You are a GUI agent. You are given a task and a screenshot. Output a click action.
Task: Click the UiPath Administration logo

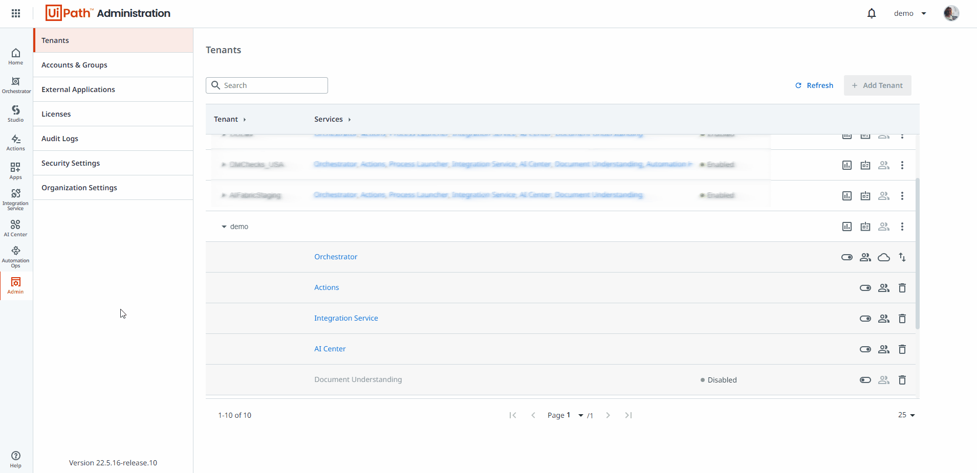tap(108, 13)
